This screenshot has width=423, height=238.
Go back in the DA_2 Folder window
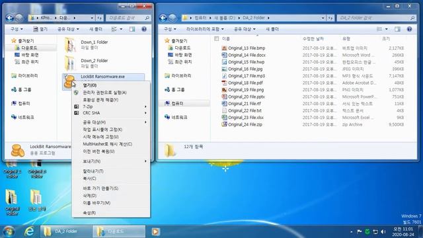[x=163, y=18]
